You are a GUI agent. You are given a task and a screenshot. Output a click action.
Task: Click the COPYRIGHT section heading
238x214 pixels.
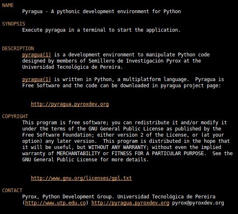[15, 116]
